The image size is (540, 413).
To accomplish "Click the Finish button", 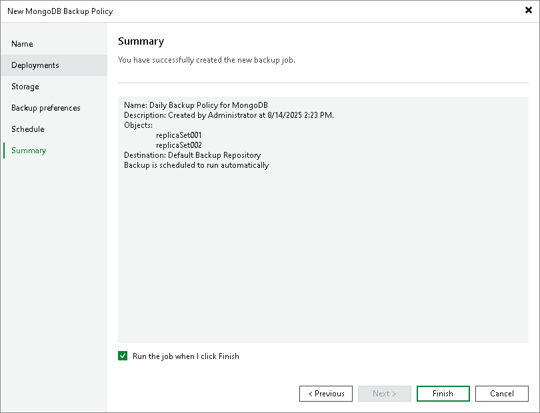I will [443, 394].
